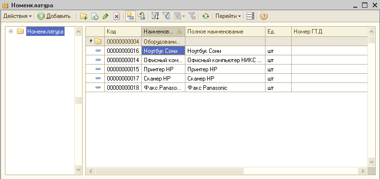Open the filter history dropdown arrow
This screenshot has width=380, height=179.
click(183, 16)
